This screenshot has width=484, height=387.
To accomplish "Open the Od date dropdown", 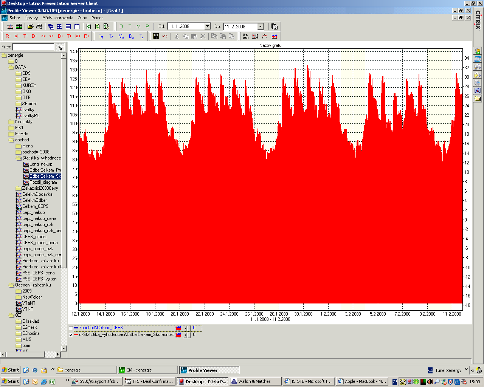I will [x=207, y=26].
